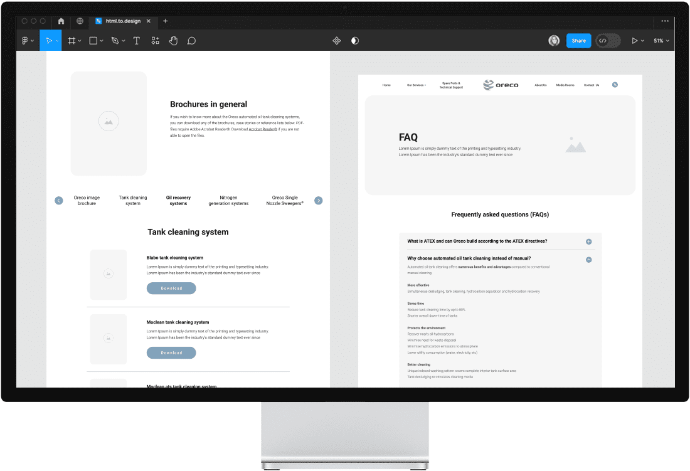
Task: Click the brochure carousel right arrow
Action: tap(319, 201)
